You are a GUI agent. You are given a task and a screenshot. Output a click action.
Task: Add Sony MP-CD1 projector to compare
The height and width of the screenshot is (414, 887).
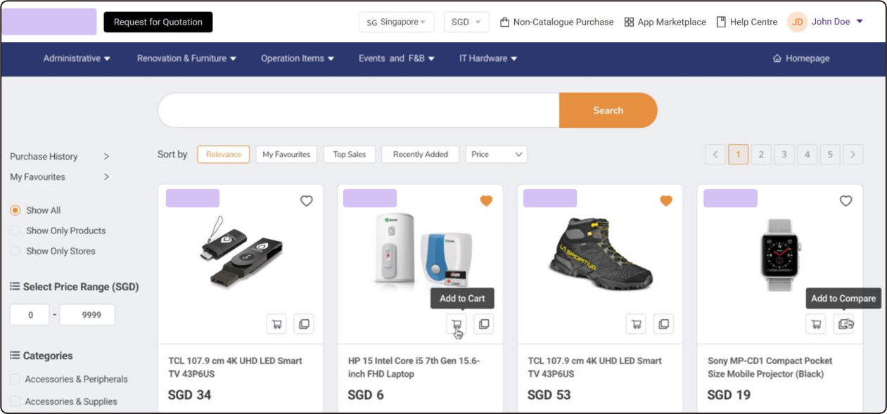pyautogui.click(x=843, y=324)
